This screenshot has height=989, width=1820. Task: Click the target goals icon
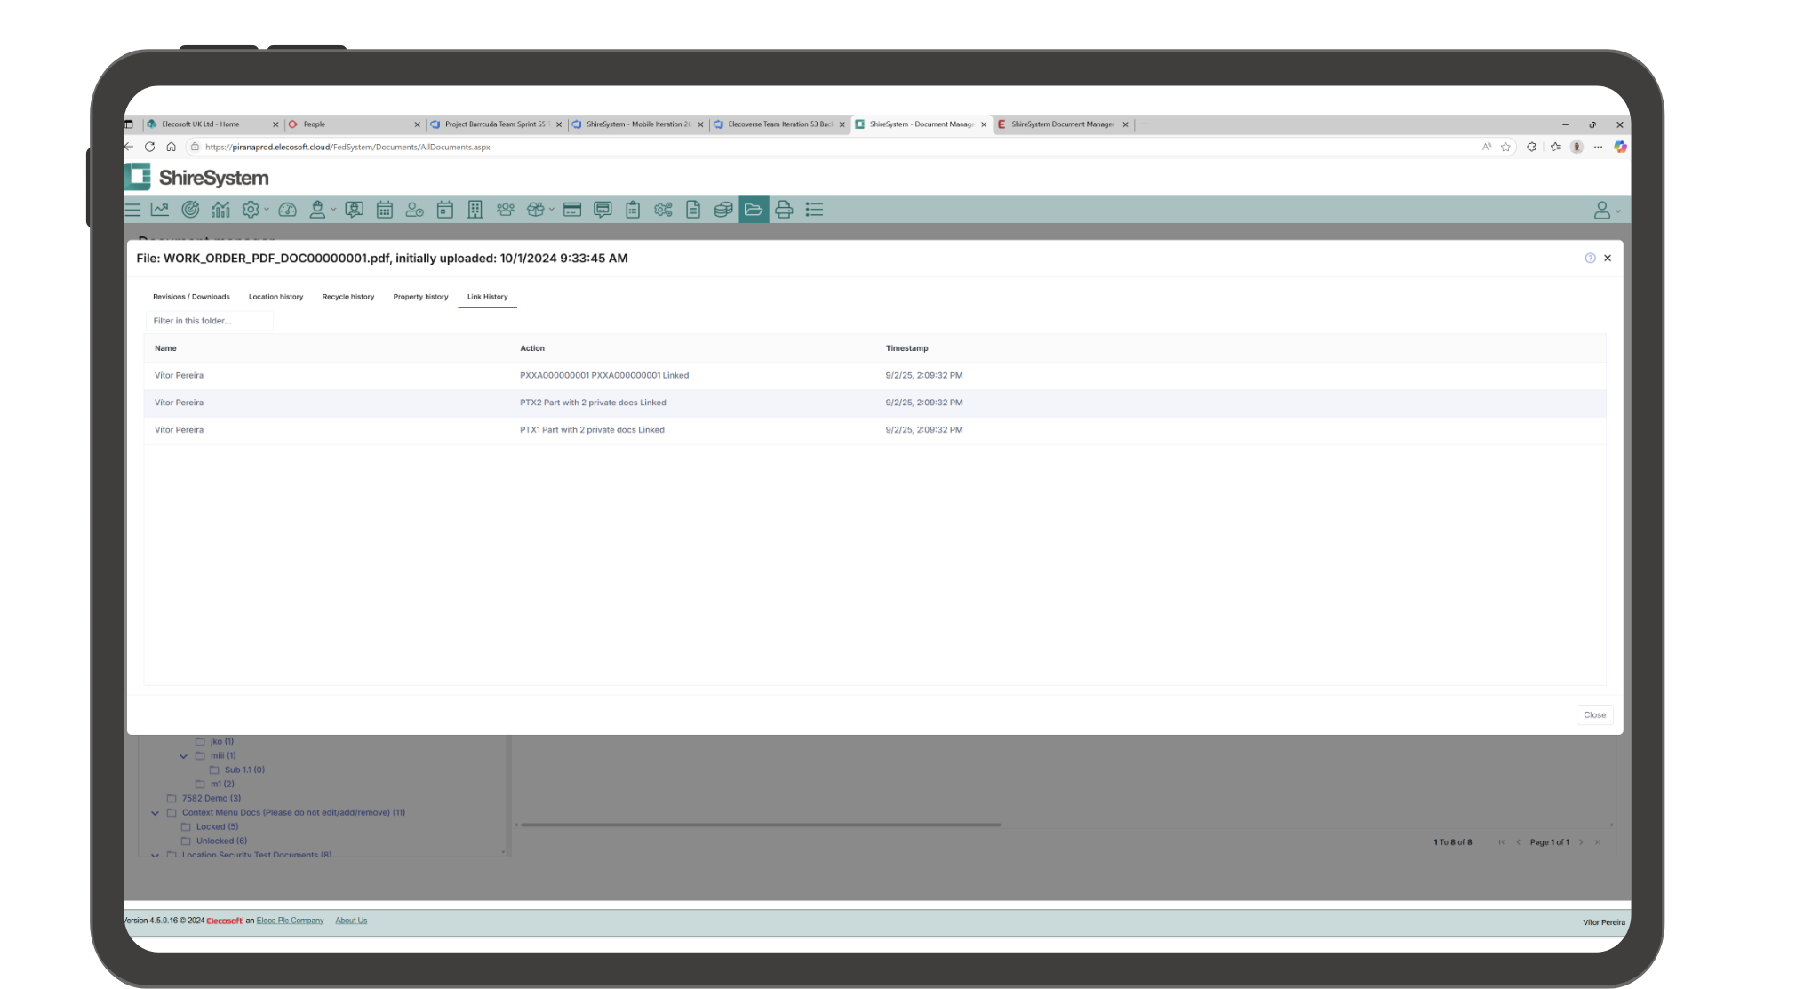click(190, 210)
